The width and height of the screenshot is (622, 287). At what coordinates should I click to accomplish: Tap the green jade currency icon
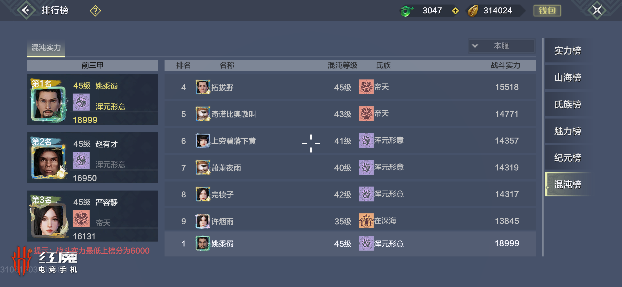tap(407, 11)
